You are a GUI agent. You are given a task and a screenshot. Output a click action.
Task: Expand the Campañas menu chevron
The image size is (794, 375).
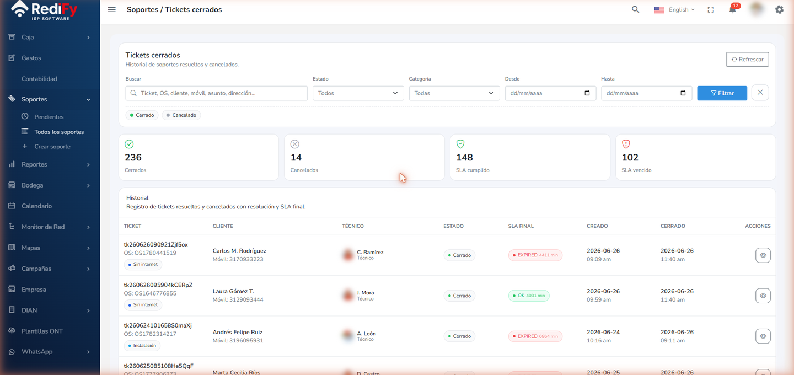(x=88, y=269)
